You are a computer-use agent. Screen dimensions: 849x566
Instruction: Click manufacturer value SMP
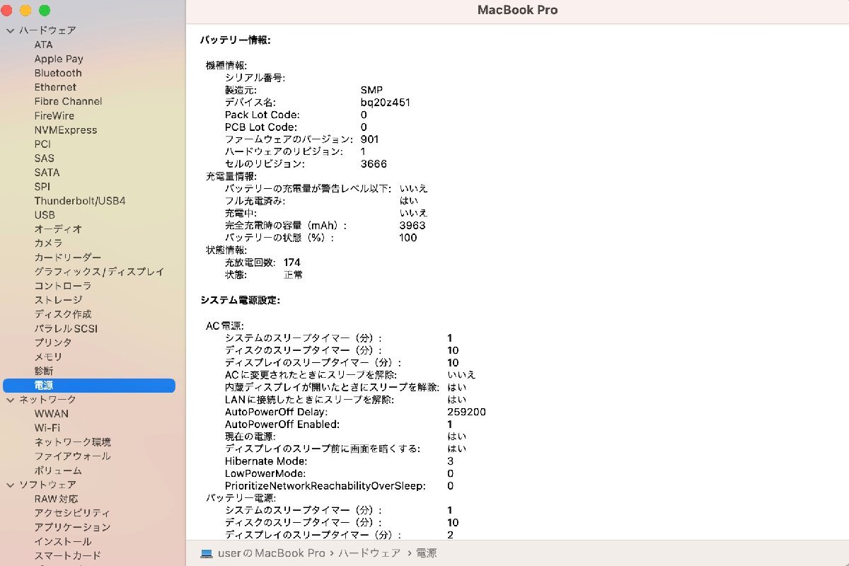point(371,90)
